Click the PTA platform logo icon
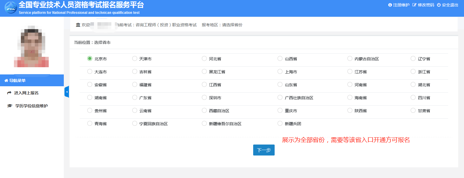 click(x=11, y=8)
